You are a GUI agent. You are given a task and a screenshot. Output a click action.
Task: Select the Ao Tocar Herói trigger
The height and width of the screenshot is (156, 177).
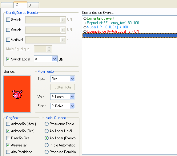46,131
